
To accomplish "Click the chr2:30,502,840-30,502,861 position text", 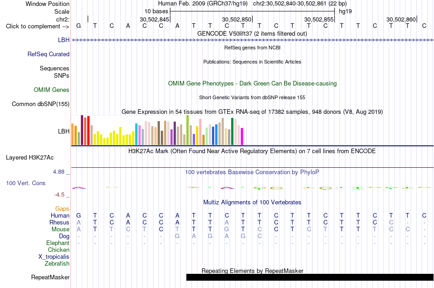I will click(x=300, y=4).
